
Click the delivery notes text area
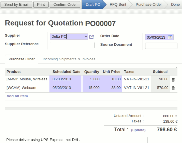point(76,140)
